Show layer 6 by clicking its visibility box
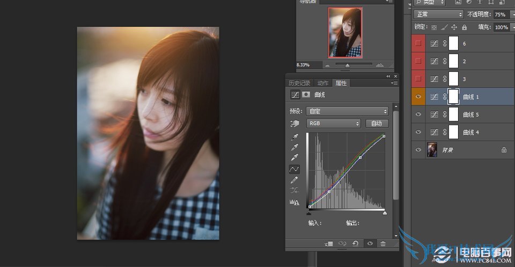Screen dimensions: 515x267 tap(418, 43)
